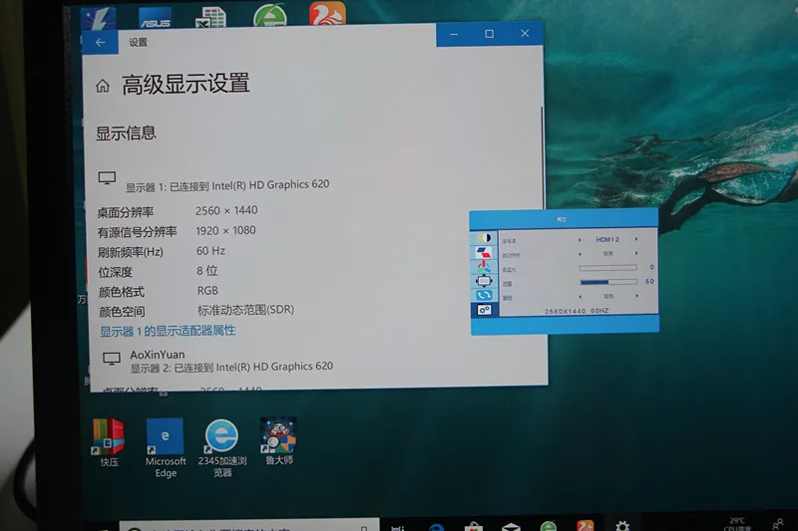Viewport: 798px width, 531px height.
Task: Adjust the empty OSD slider showing 0
Action: point(608,267)
